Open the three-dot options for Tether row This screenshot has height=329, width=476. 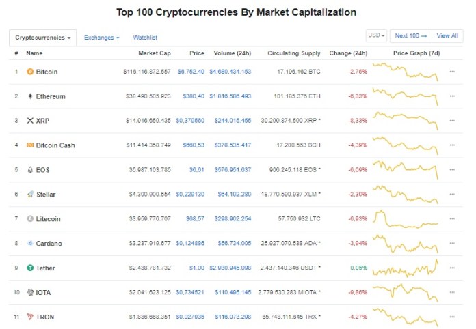(452, 268)
